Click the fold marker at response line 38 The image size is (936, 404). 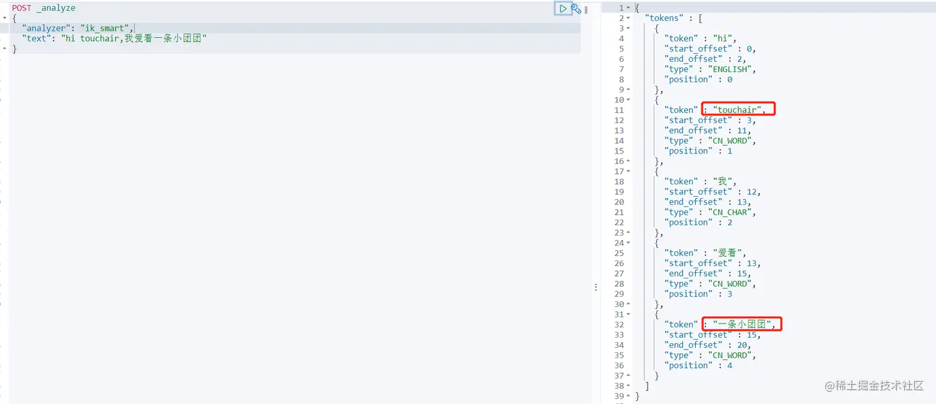point(628,385)
